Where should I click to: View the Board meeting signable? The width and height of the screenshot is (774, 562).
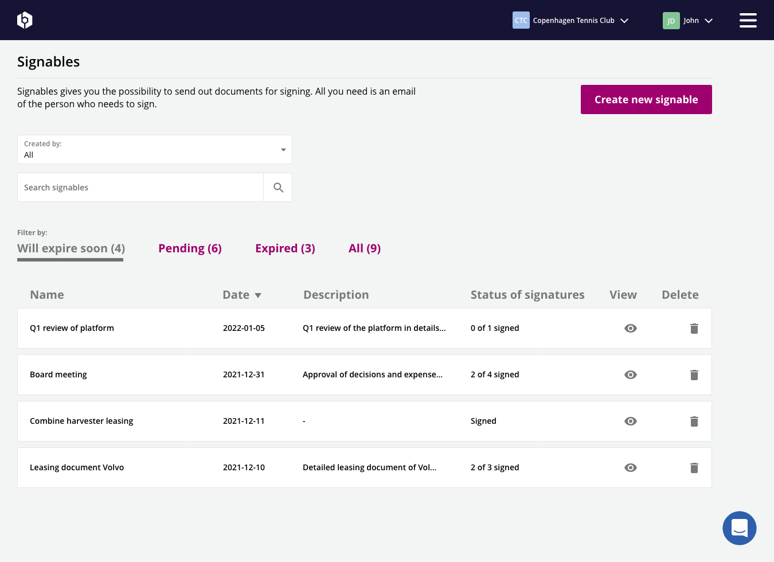click(630, 375)
